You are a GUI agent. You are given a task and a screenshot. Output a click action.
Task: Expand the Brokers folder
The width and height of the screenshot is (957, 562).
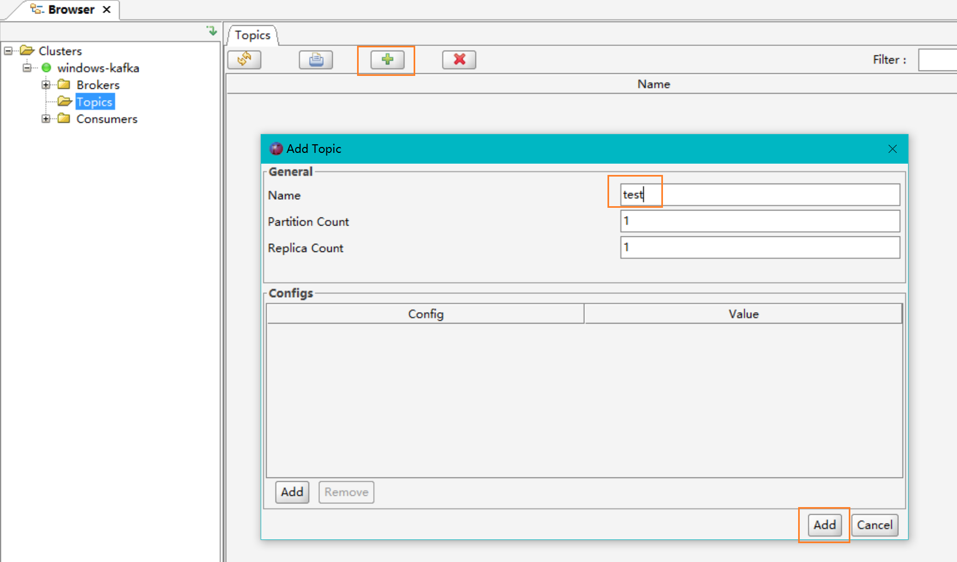[x=46, y=85]
